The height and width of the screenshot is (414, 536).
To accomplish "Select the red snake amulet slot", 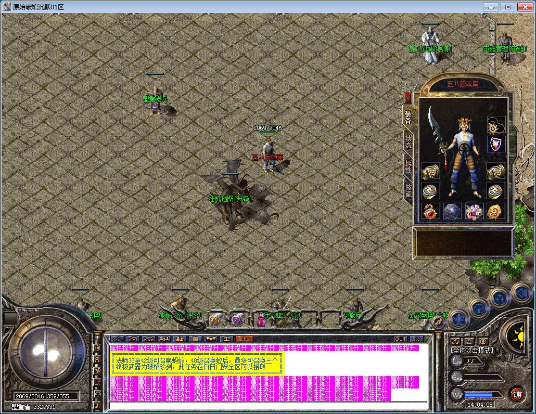I will point(430,212).
